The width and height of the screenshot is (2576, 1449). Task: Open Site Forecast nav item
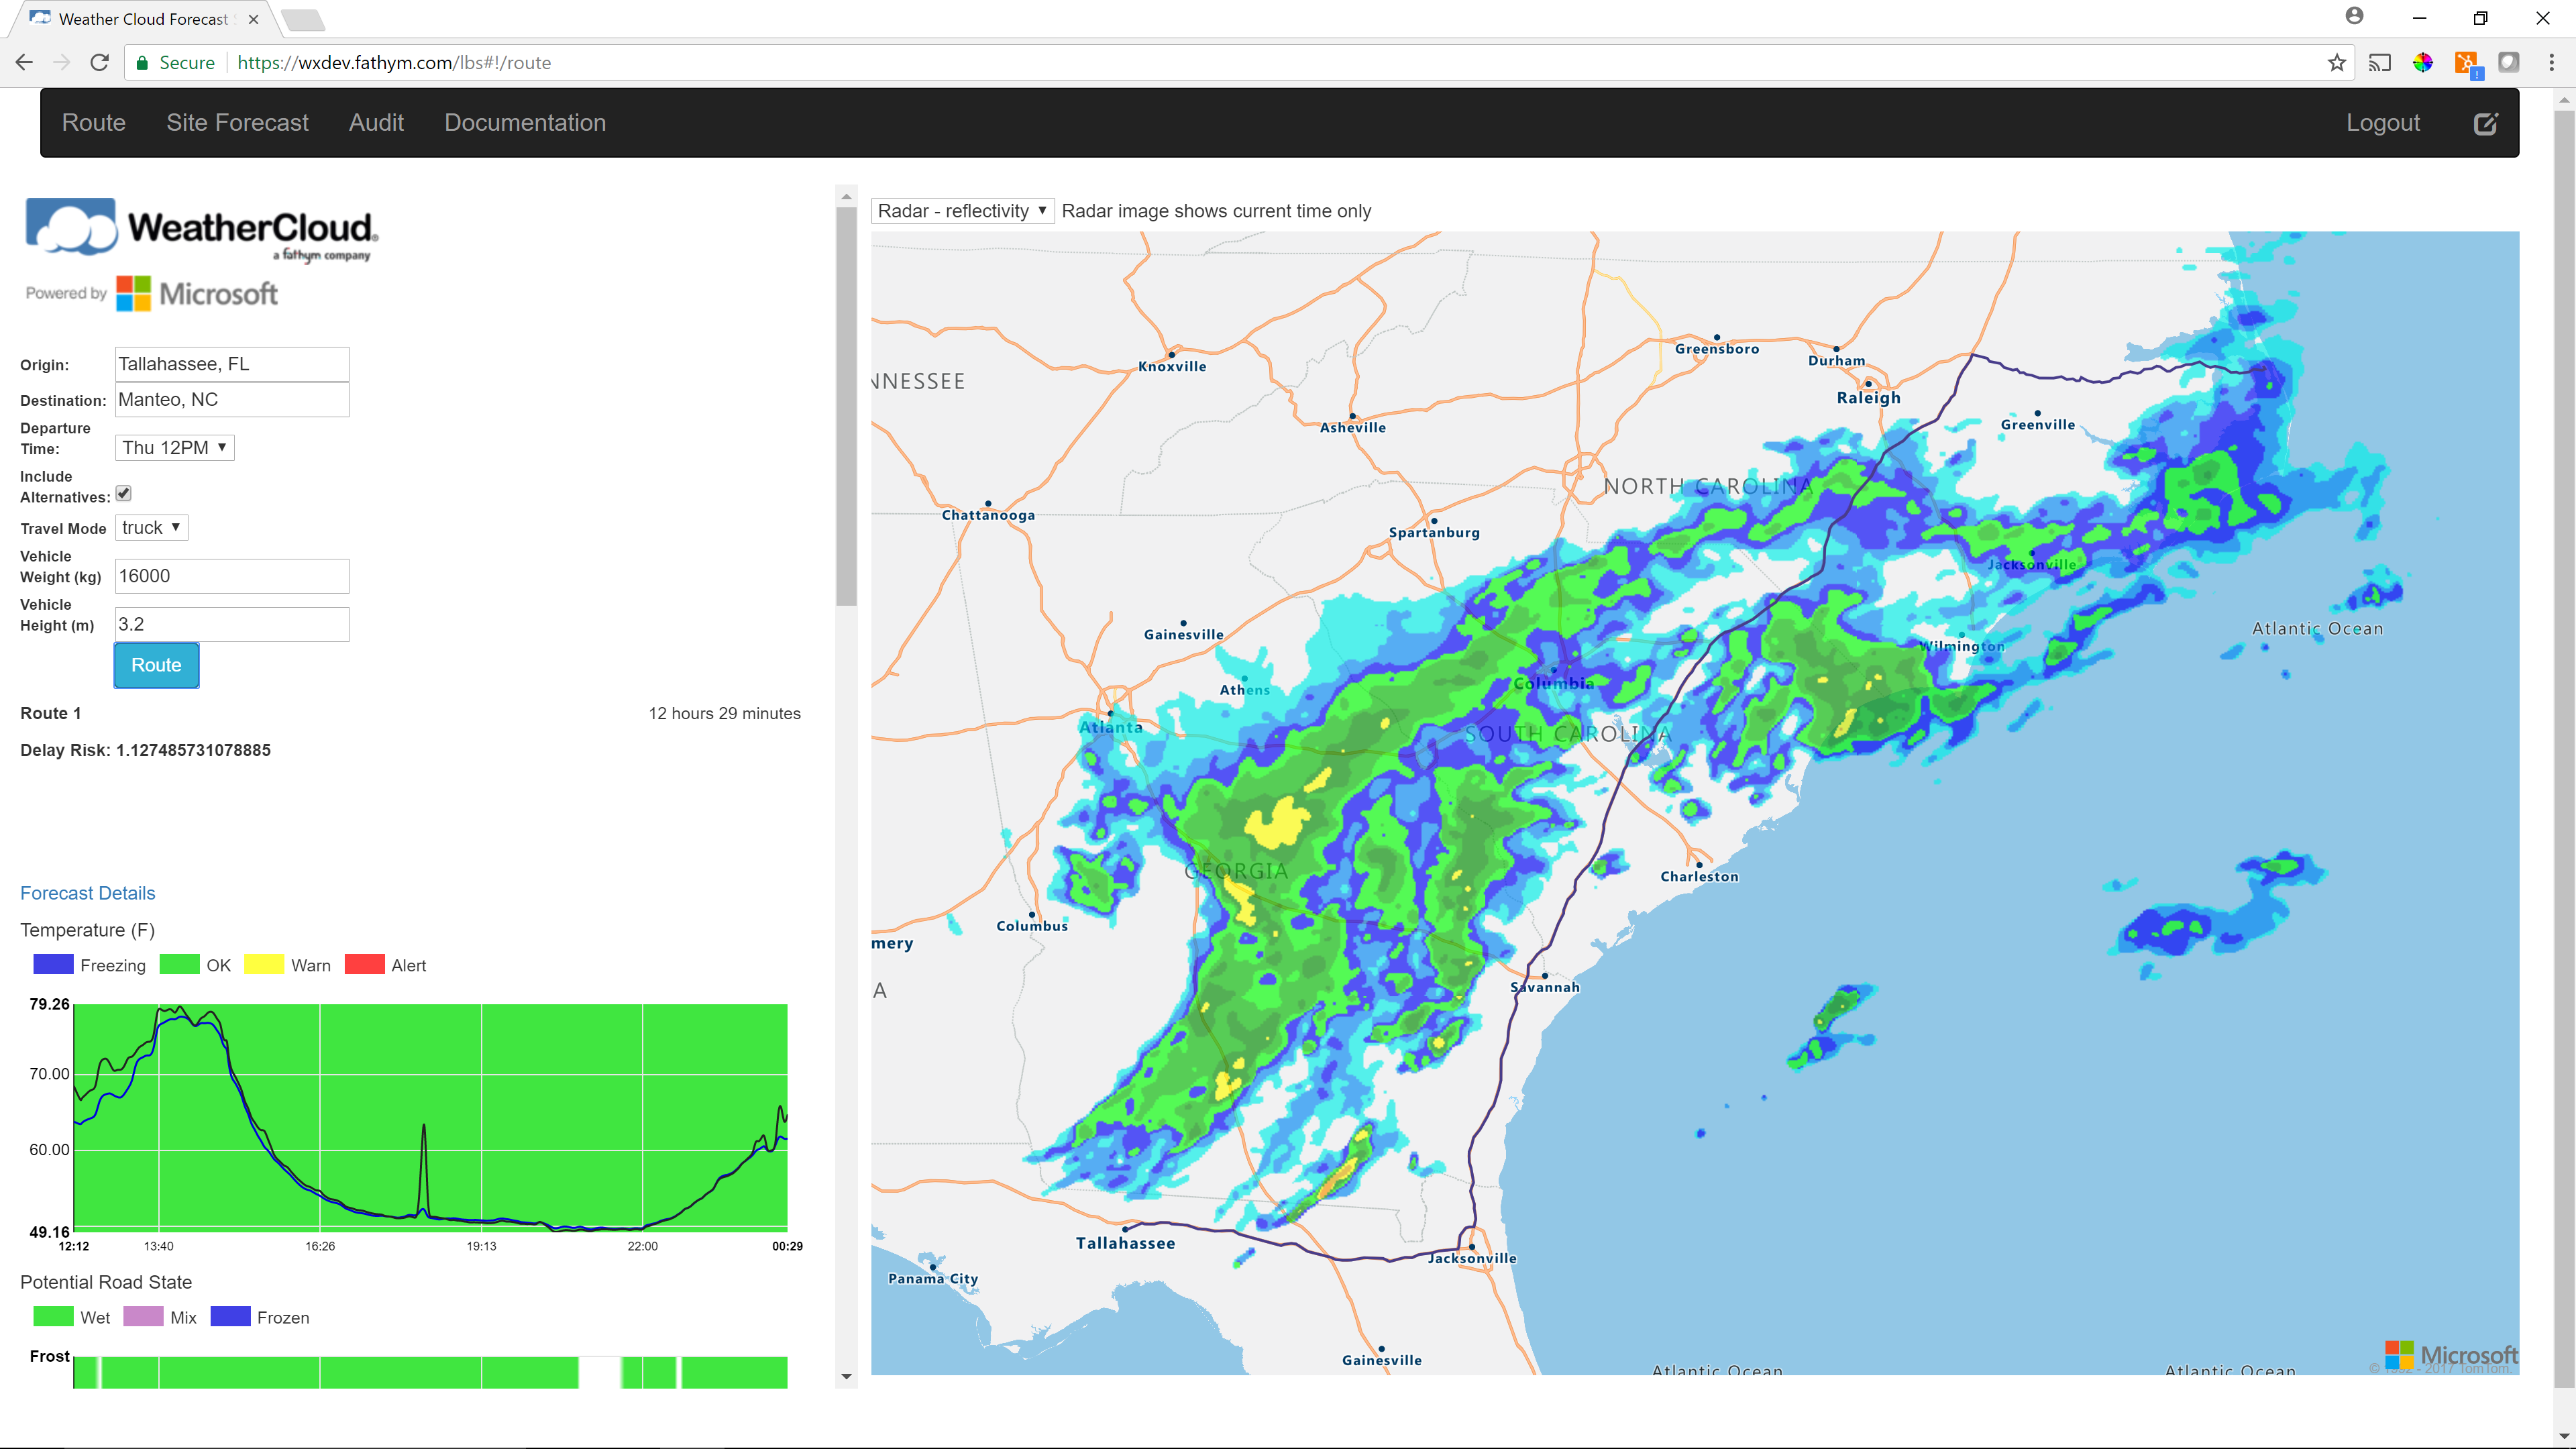(237, 122)
